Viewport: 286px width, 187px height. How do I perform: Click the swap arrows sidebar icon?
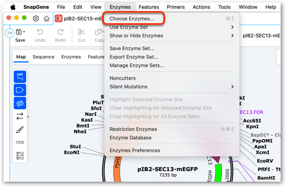pyautogui.click(x=20, y=116)
